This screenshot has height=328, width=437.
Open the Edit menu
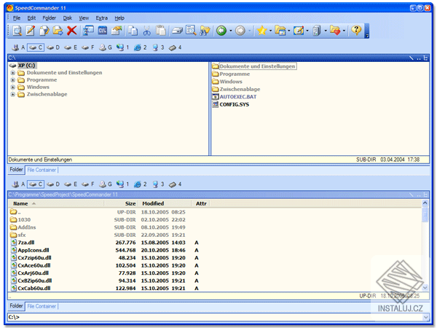click(31, 18)
